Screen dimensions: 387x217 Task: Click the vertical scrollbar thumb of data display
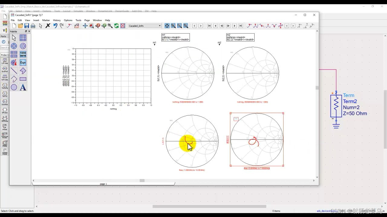coord(317,88)
